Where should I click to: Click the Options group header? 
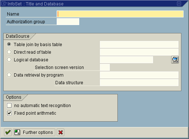13,97
